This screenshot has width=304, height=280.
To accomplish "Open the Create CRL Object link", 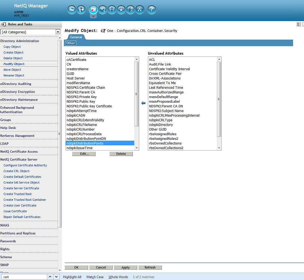I will (16, 171).
